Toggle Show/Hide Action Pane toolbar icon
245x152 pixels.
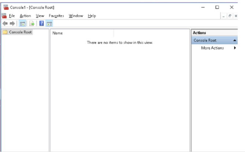(x=49, y=23)
